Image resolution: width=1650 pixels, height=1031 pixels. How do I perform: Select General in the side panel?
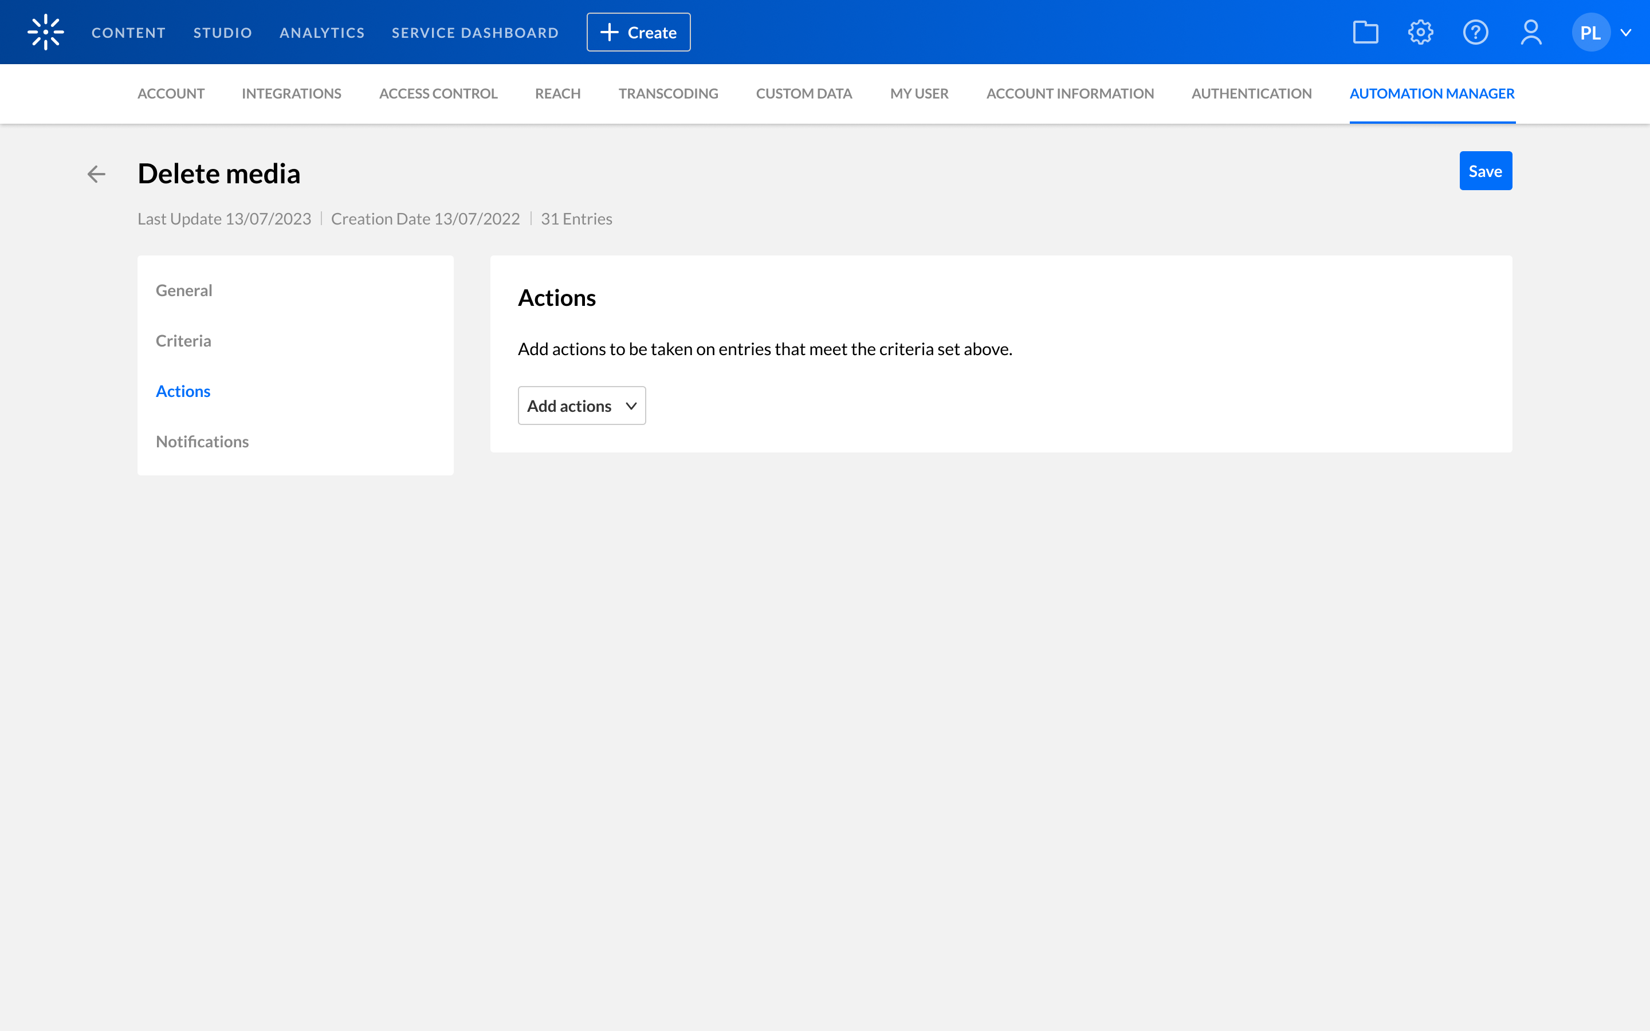click(x=184, y=290)
